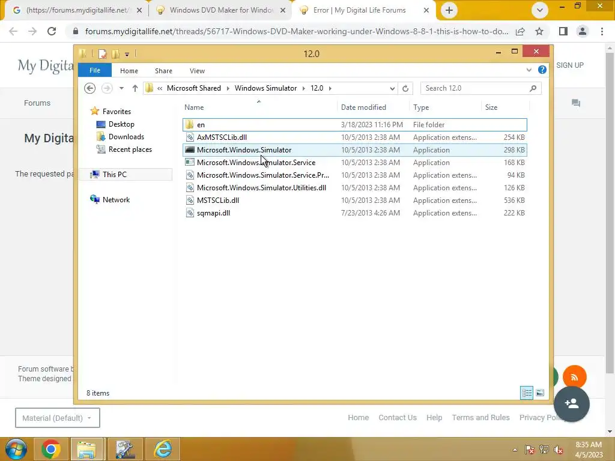Open Chrome profile avatar
The width and height of the screenshot is (615, 461).
(583, 31)
